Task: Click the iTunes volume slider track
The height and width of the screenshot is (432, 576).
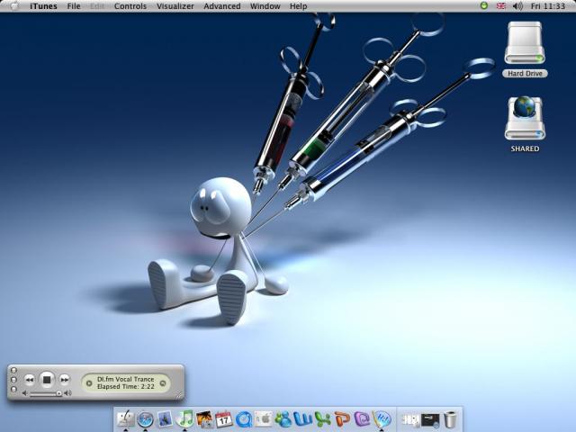Action: (45, 394)
